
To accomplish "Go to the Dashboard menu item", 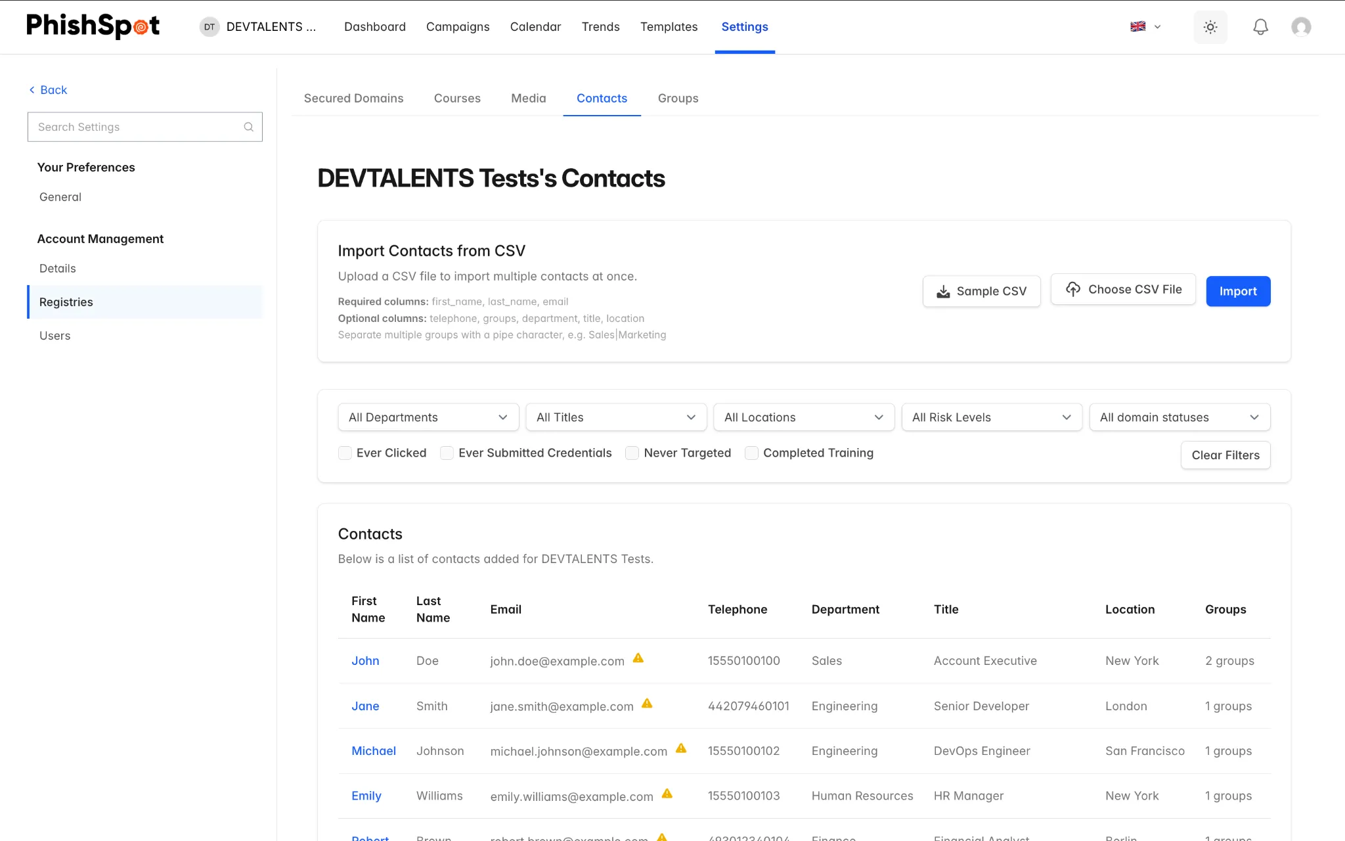I will [375, 27].
